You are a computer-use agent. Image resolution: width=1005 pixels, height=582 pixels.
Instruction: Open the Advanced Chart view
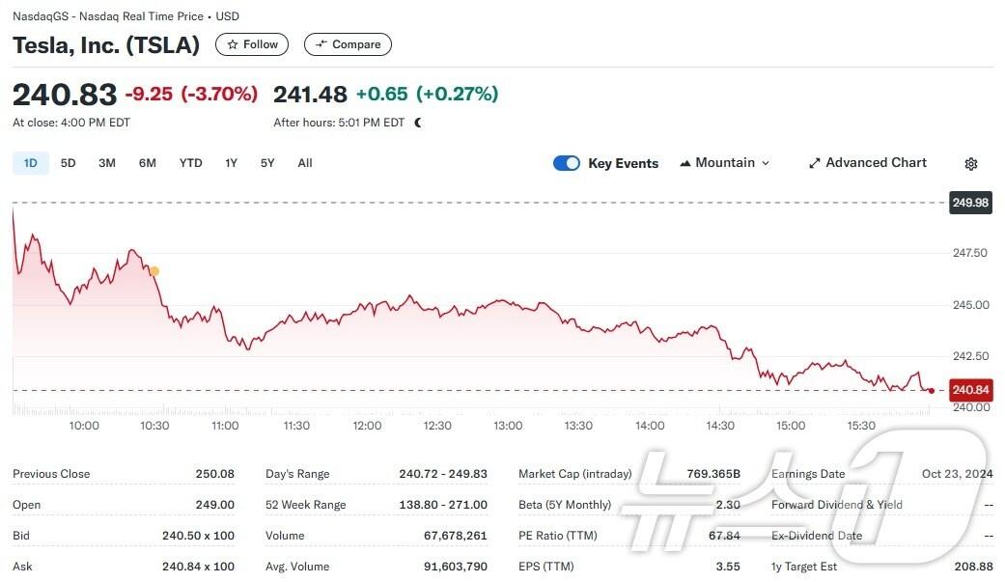click(x=867, y=163)
